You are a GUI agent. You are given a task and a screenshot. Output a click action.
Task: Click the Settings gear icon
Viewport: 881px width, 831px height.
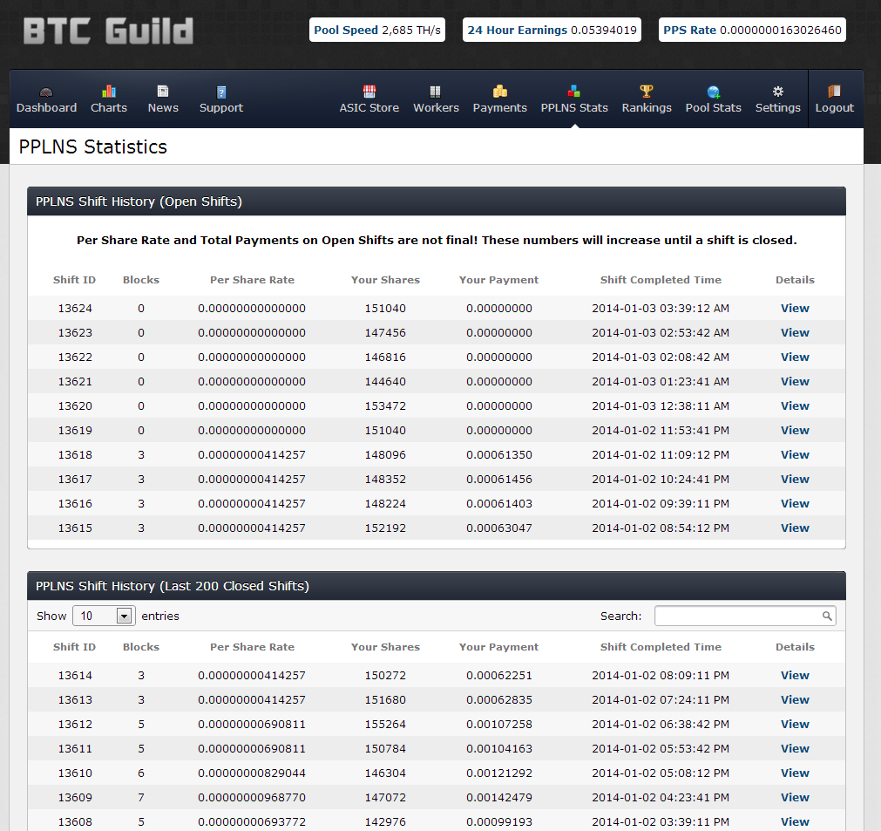pyautogui.click(x=777, y=91)
